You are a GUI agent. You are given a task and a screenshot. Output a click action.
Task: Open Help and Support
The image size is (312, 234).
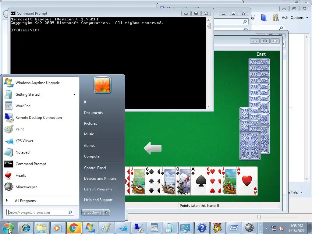[x=98, y=200]
